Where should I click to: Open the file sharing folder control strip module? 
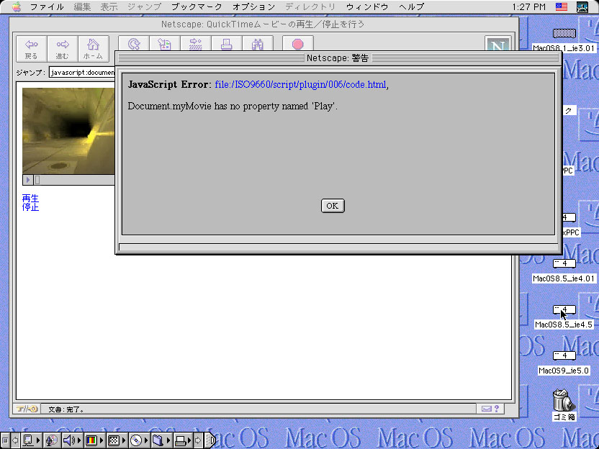[161, 440]
